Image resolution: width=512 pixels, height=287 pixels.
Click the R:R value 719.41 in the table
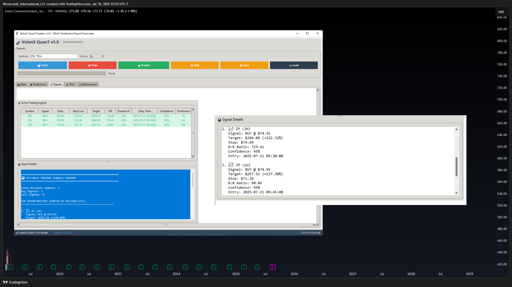pyautogui.click(x=110, y=120)
